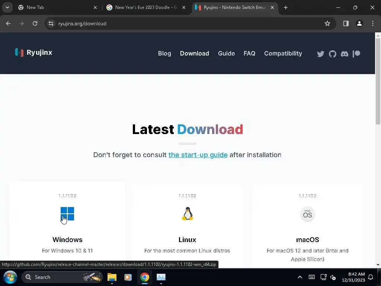Open the tab search dropdown arrow
The image size is (381, 286).
[x=7, y=7]
